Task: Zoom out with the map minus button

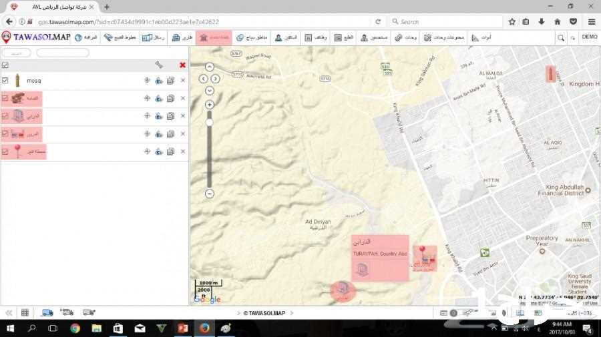Action: point(209,194)
